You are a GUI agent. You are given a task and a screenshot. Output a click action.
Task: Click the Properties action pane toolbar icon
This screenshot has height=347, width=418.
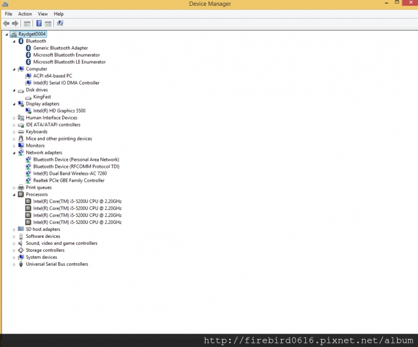48,23
